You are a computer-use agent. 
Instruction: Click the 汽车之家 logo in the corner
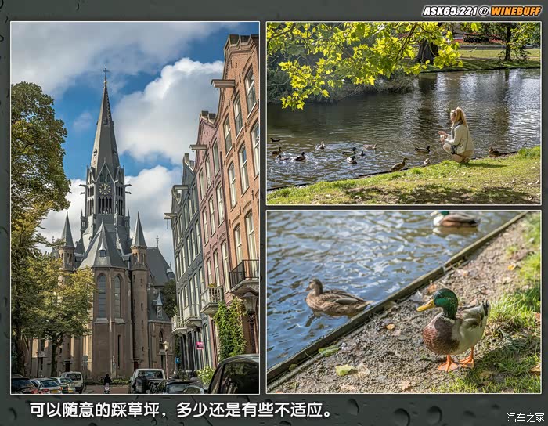point(525,417)
